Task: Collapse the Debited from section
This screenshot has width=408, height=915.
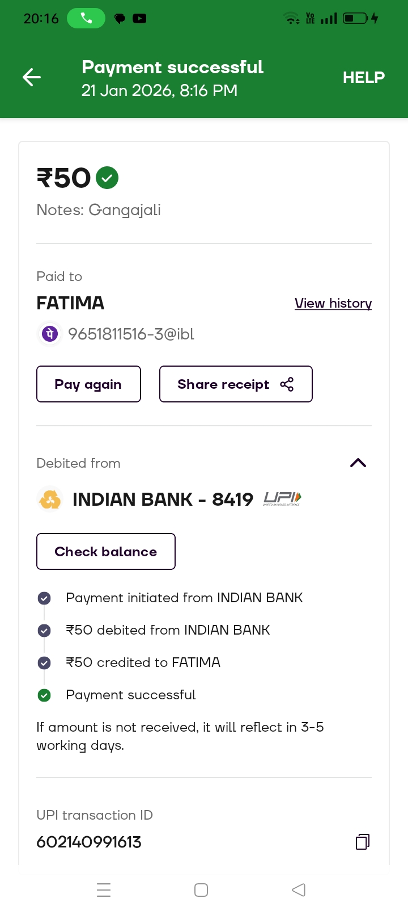Action: click(358, 463)
